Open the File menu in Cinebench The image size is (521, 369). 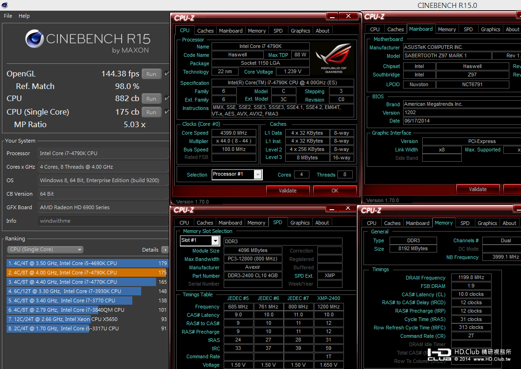8,16
